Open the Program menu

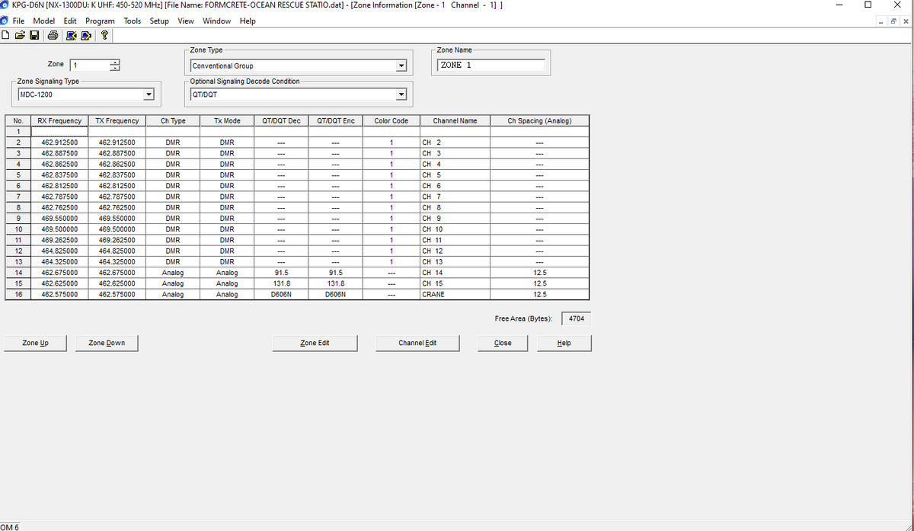click(x=100, y=21)
